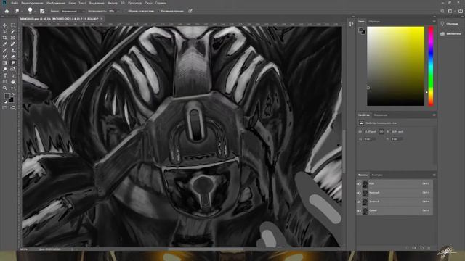The image size is (465, 261).
Task: Select the Move tool
Action: (x=5, y=25)
